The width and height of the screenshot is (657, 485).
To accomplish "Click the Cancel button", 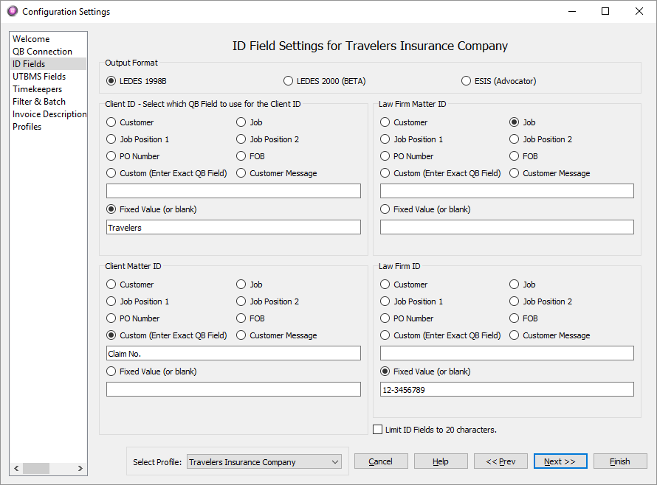I will point(381,461).
